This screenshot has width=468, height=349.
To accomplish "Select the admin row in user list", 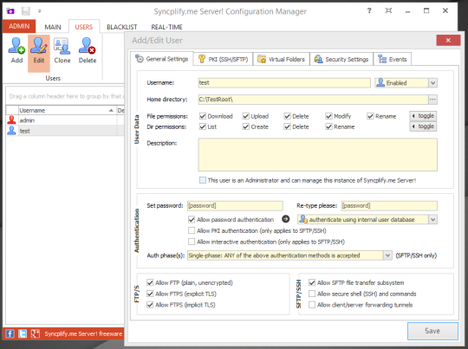I will [x=65, y=120].
